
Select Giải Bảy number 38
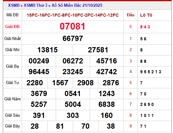tap(111, 126)
